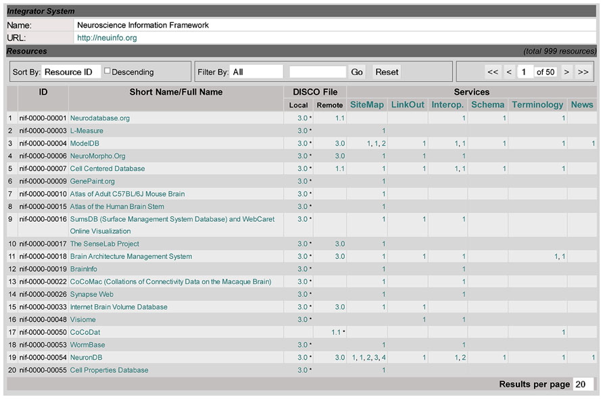Open The SenseLab Project link
Viewport: 603px width, 399px height.
[105, 244]
